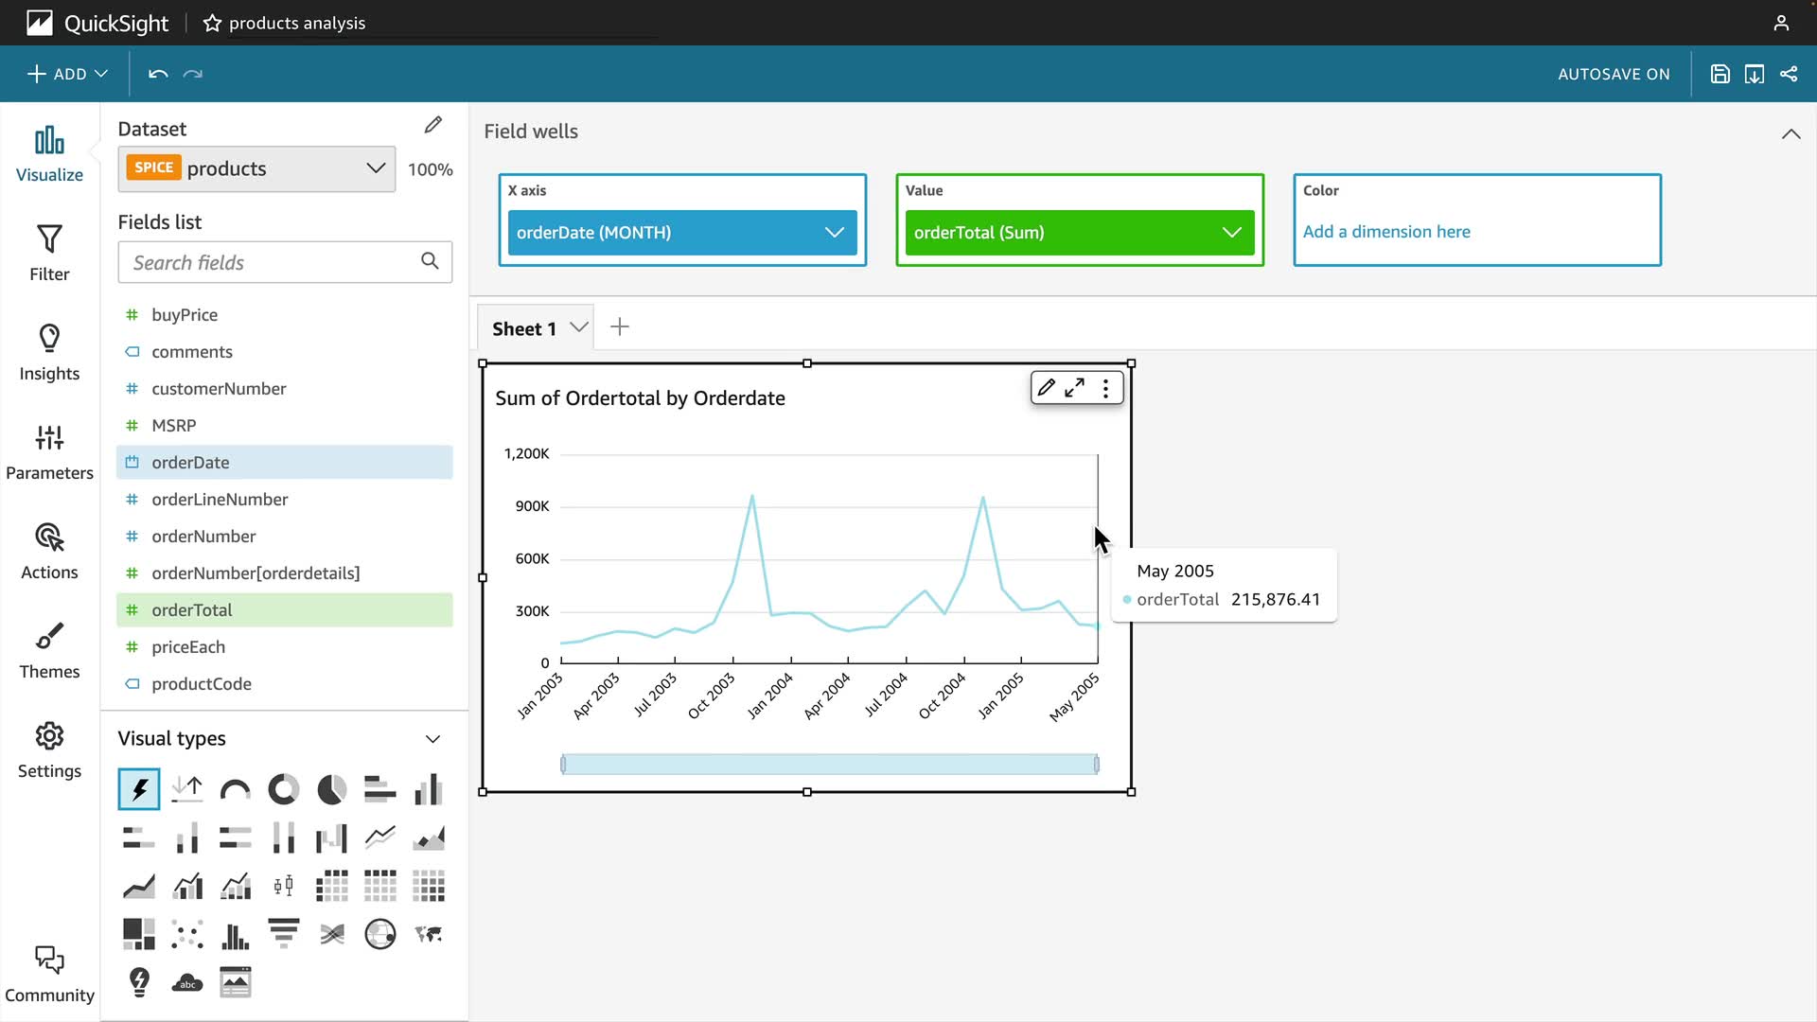This screenshot has width=1817, height=1022.
Task: Collapse the Visual types section
Action: (432, 739)
